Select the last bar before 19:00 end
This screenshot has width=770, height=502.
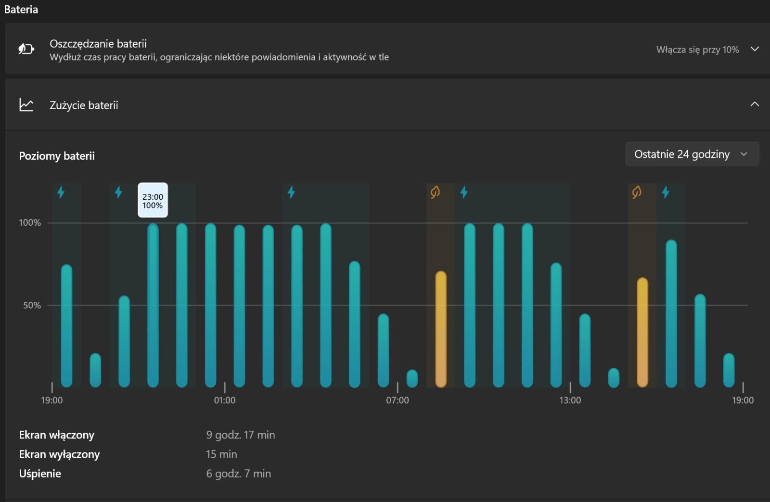tap(729, 370)
